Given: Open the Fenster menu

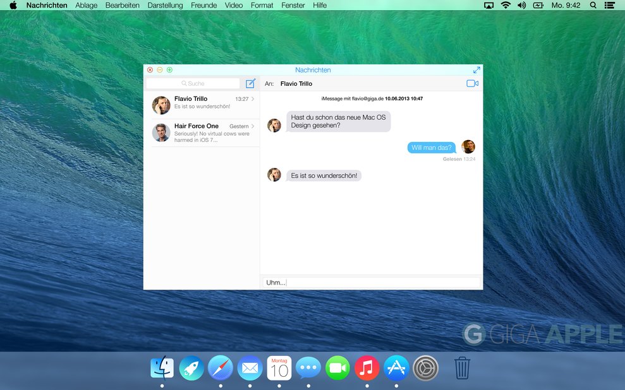Looking at the screenshot, I should [293, 5].
